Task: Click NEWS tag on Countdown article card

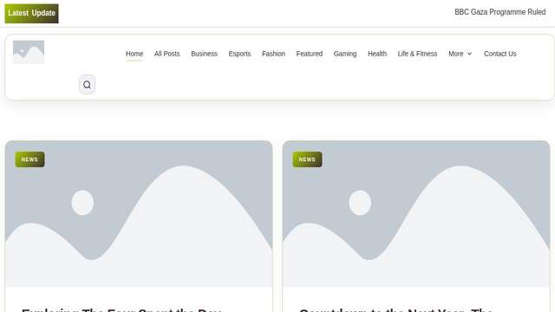Action: coord(307,159)
